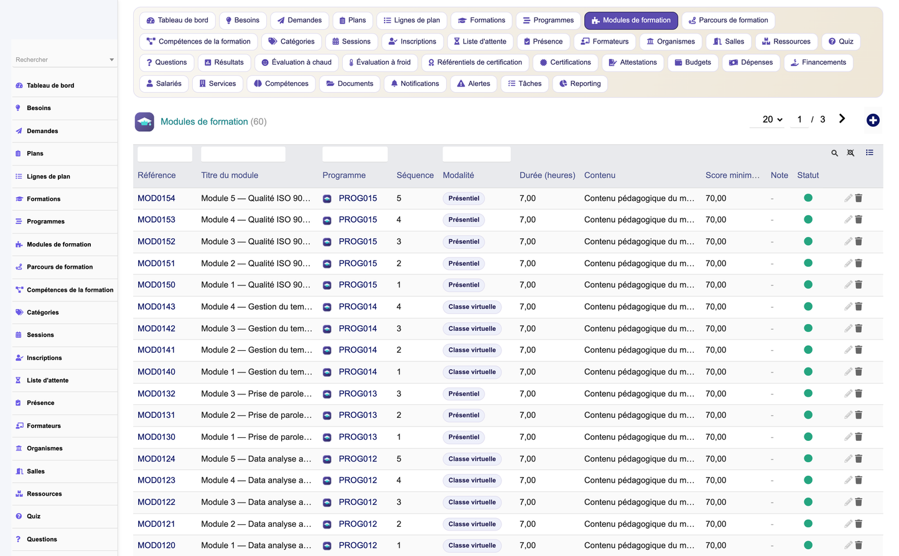Switch to Compétences de la formation tab
Image resolution: width=899 pixels, height=556 pixels.
point(198,42)
